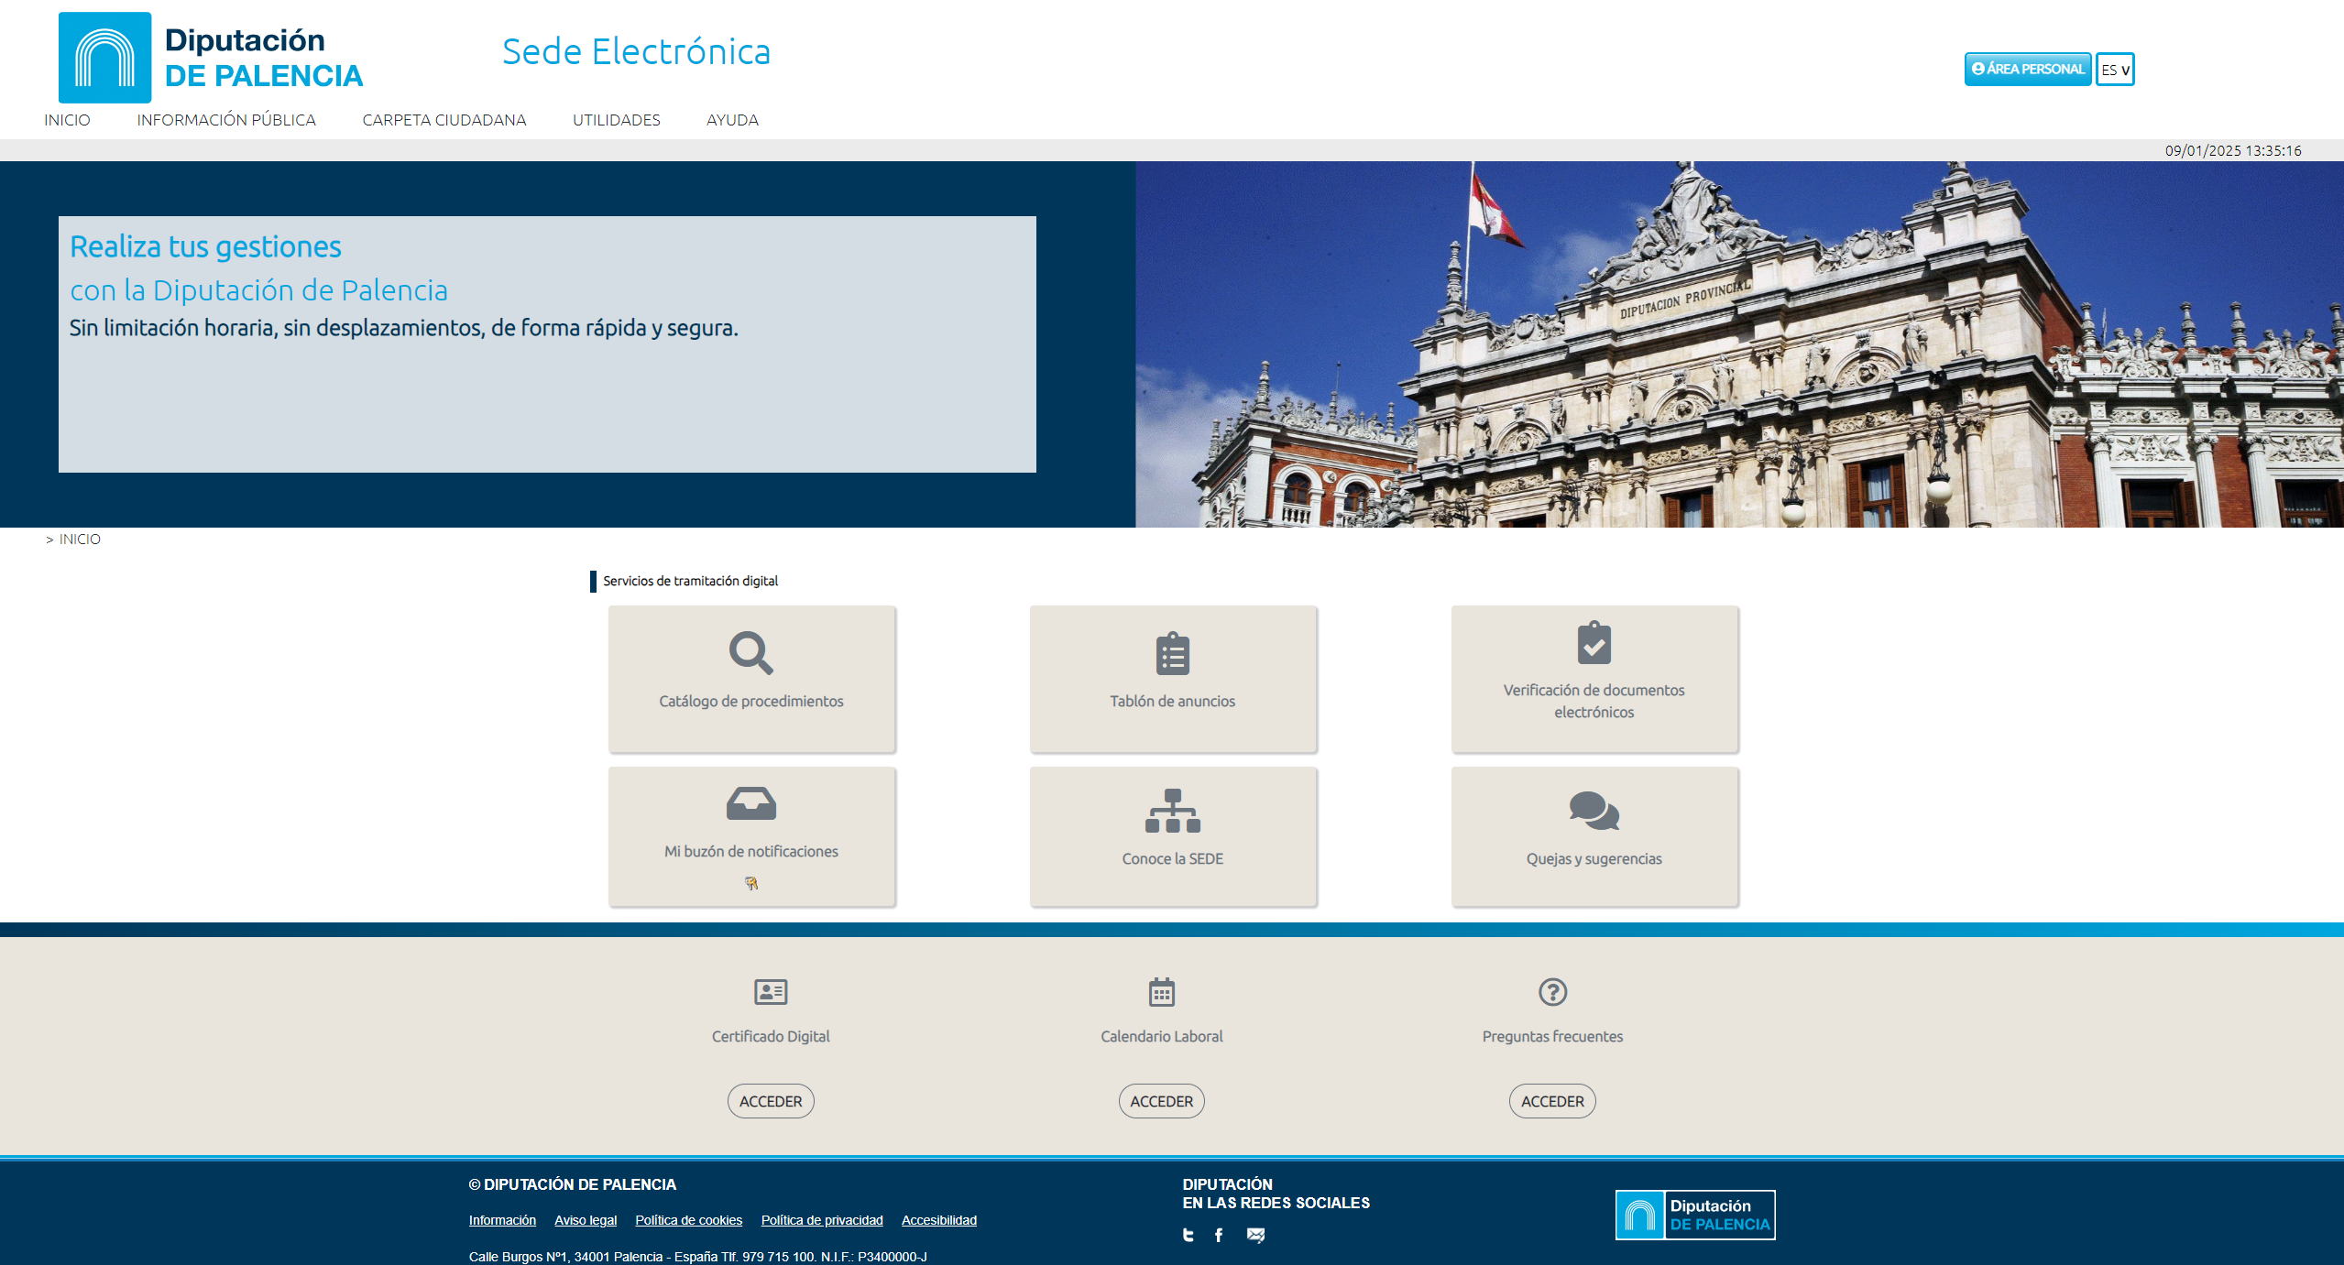
Task: Expand the ES language dropdown
Action: (x=2115, y=70)
